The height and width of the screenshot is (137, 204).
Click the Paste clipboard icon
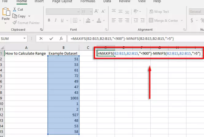tap(6, 12)
